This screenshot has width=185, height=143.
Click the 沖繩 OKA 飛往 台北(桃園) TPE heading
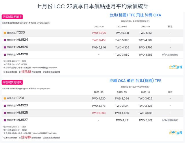(x=135, y=81)
